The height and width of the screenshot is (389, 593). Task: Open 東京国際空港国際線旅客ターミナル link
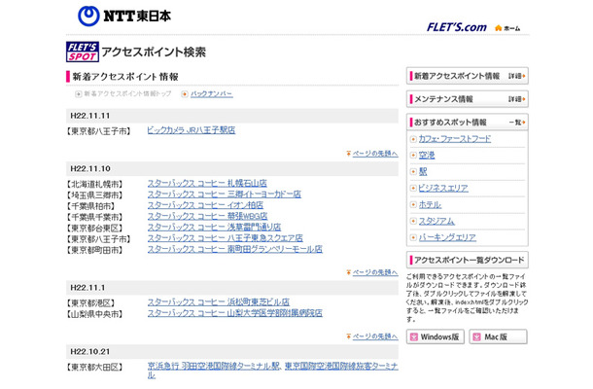(x=341, y=366)
